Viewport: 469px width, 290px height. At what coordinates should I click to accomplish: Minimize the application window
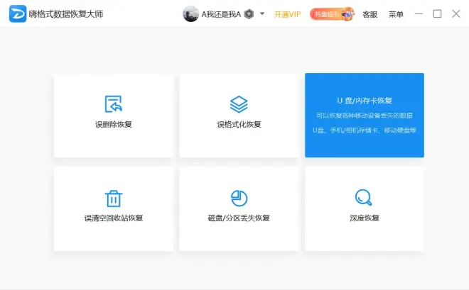[x=419, y=13]
